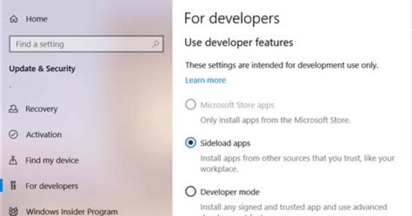Select For developers in sidebar

tap(52, 186)
